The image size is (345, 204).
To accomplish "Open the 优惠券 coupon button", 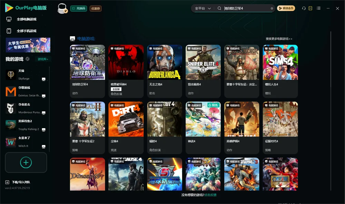I will pyautogui.click(x=96, y=8).
